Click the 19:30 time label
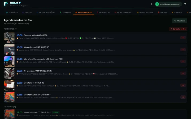The image size is (191, 119). tap(19, 83)
